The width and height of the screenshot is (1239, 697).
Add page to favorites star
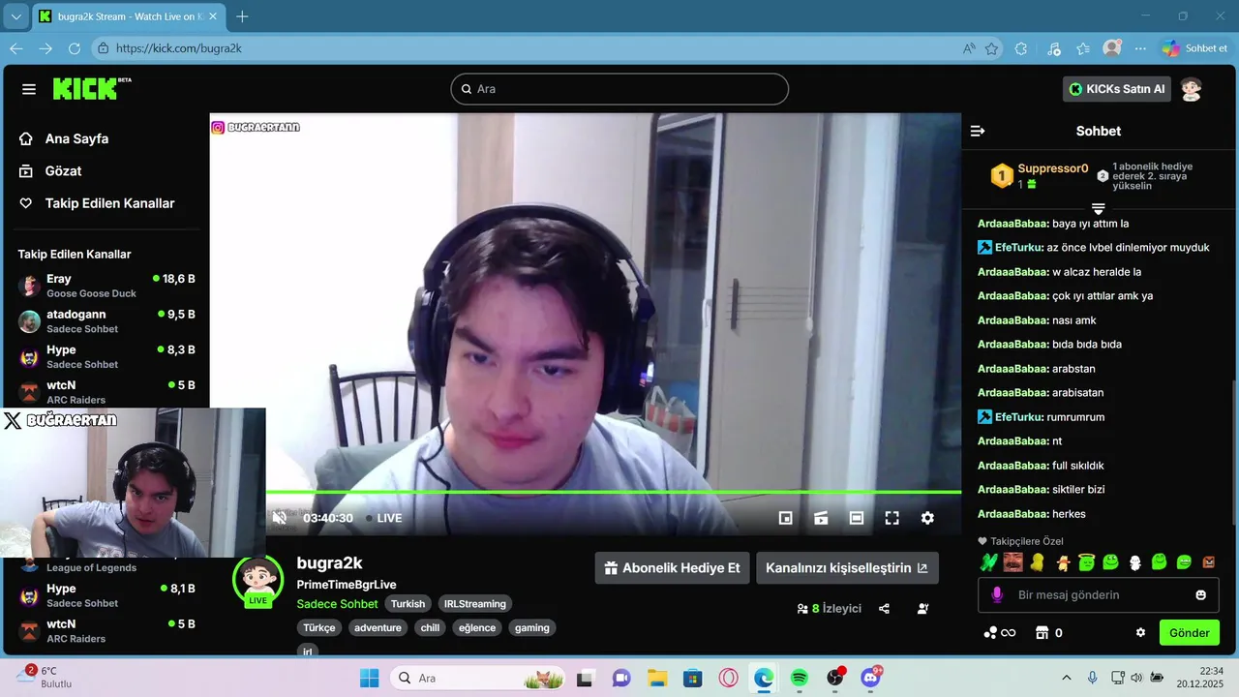[991, 48]
